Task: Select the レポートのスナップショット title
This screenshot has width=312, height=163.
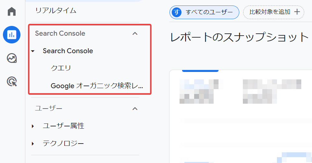Action: (x=239, y=37)
